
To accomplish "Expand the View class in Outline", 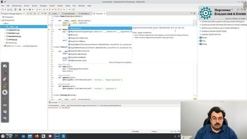I will click(x=198, y=41).
